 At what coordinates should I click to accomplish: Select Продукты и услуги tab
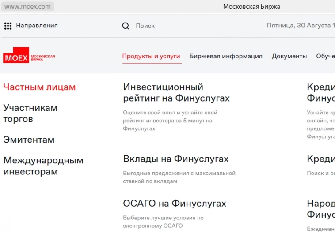point(151,56)
